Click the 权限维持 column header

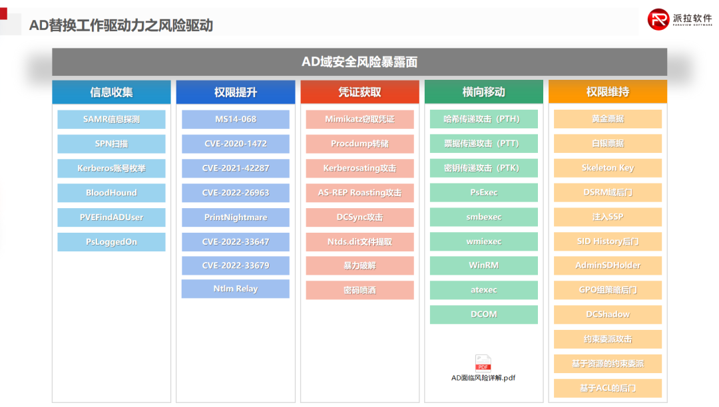607,92
